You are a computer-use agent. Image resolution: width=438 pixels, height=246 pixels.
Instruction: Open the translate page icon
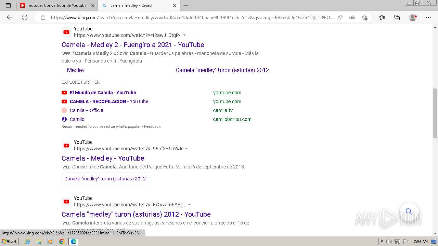click(352, 17)
